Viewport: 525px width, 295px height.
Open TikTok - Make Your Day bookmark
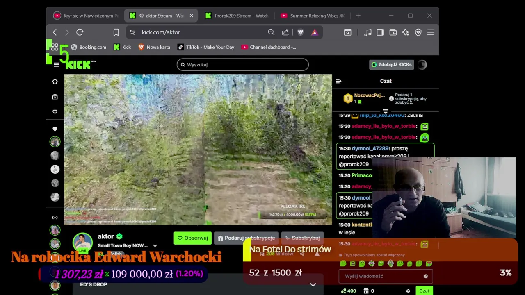206,47
